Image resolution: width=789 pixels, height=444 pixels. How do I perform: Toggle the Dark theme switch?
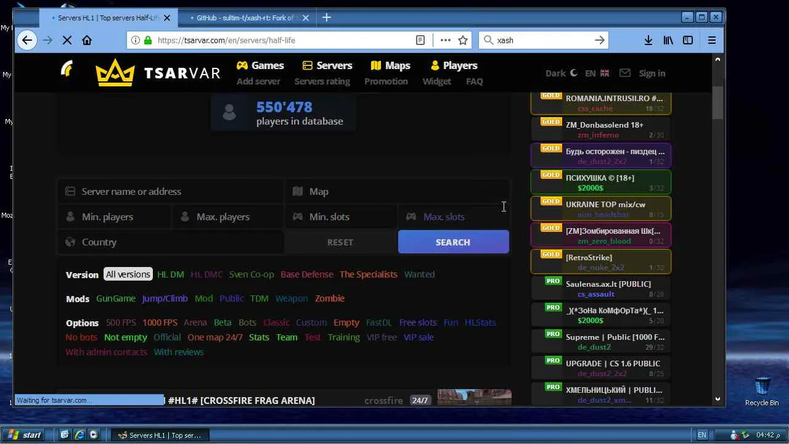click(x=562, y=73)
